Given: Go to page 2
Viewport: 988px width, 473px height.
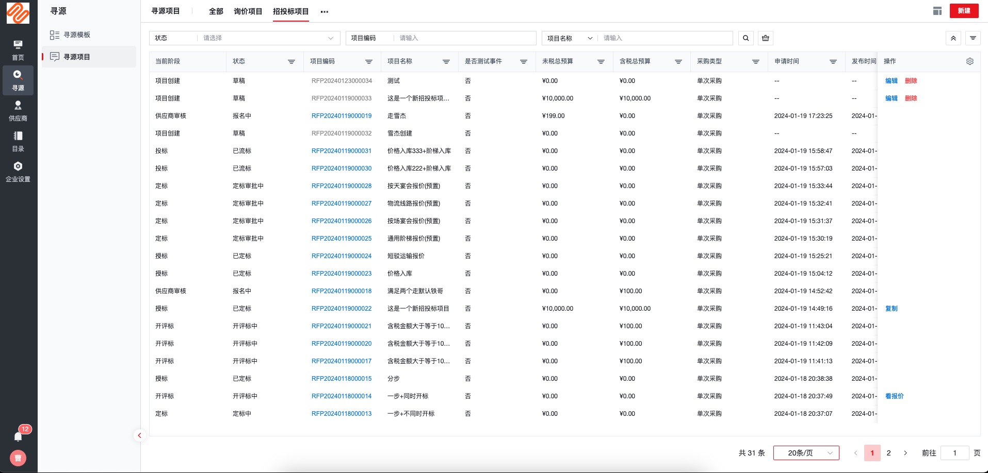Looking at the screenshot, I should coord(888,453).
